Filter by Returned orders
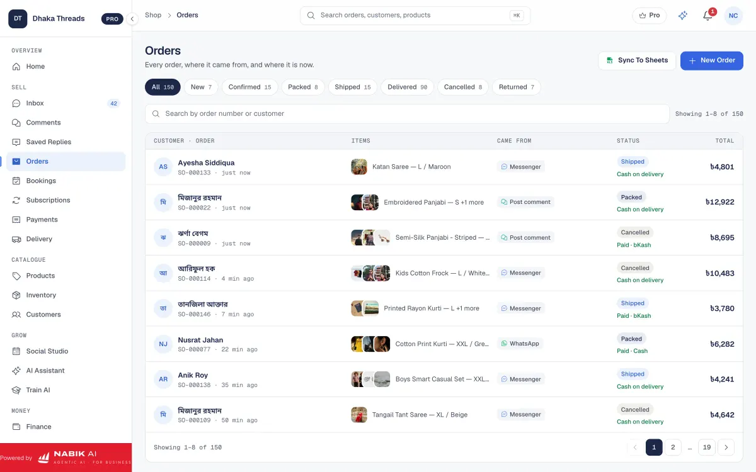Viewport: 756px width, 472px height. point(517,87)
